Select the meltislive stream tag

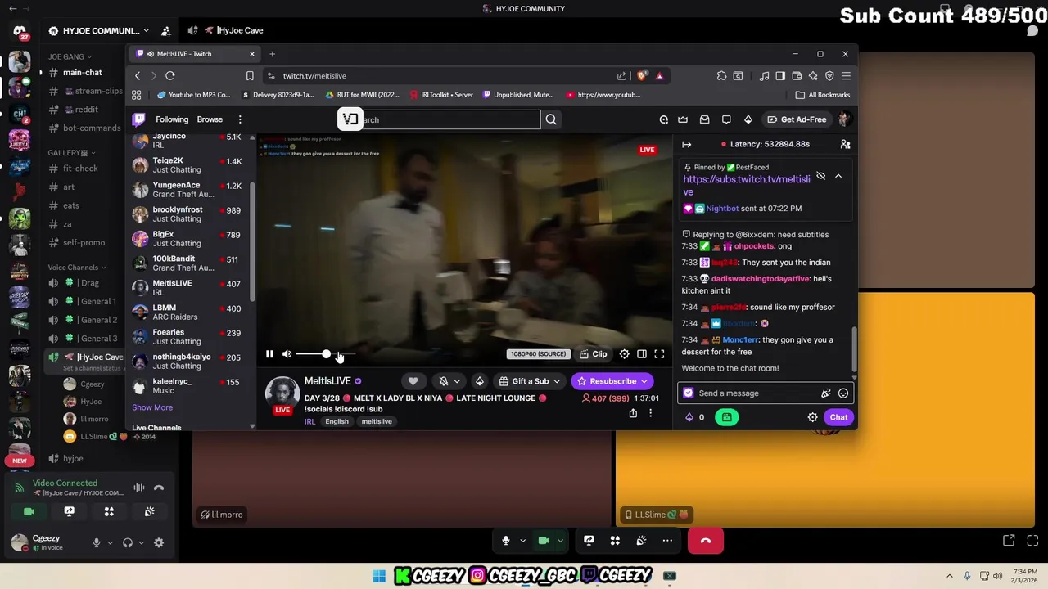[x=377, y=421]
